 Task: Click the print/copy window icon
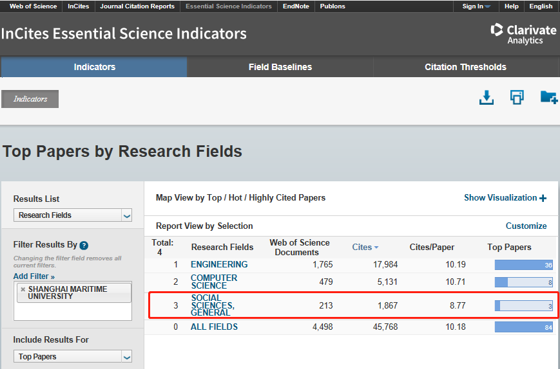517,97
